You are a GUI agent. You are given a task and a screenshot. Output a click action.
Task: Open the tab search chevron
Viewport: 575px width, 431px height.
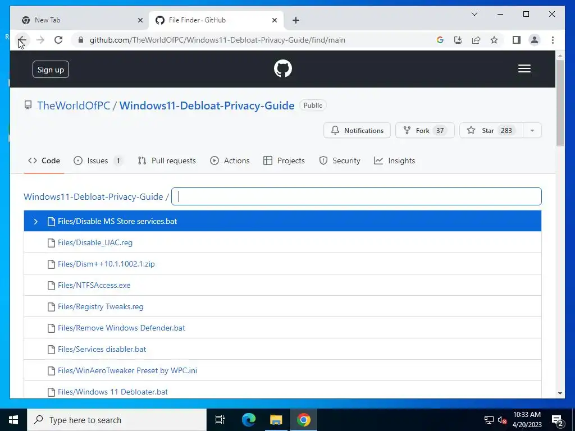[x=474, y=14]
